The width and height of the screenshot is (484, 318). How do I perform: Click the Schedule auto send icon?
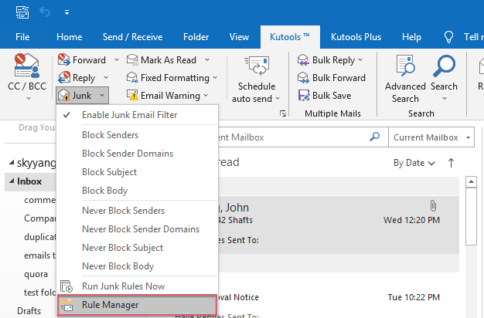(257, 66)
